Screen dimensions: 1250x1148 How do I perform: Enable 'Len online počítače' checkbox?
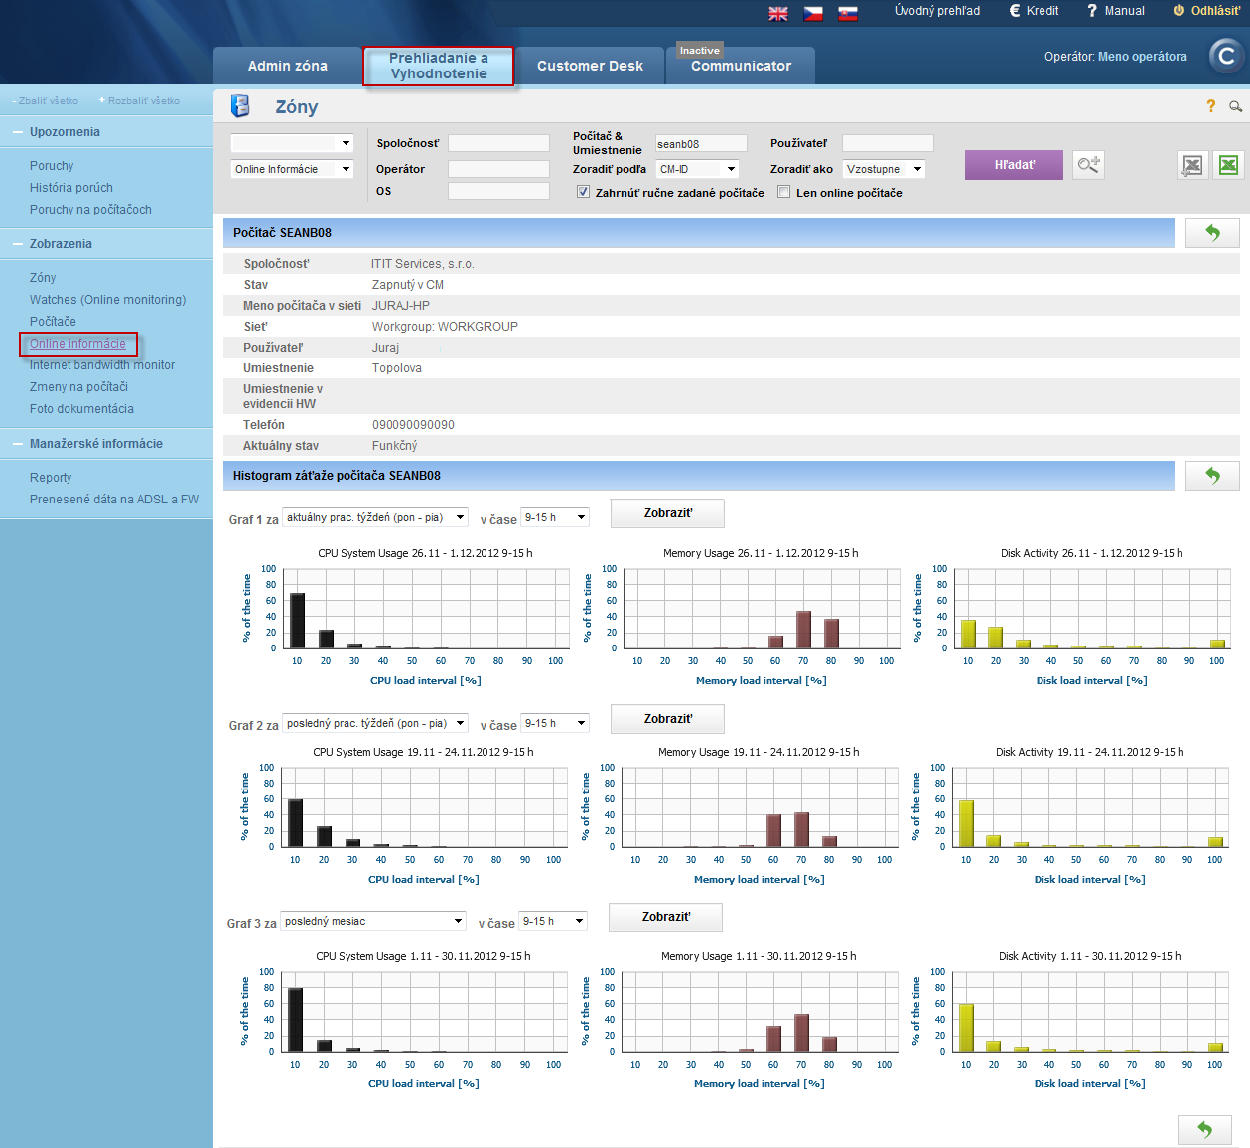[784, 192]
